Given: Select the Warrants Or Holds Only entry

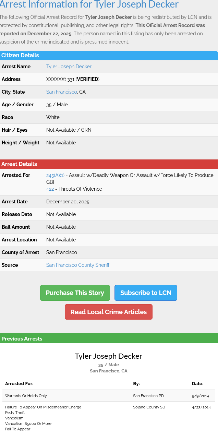Looking at the screenshot, I should coord(26,396).
